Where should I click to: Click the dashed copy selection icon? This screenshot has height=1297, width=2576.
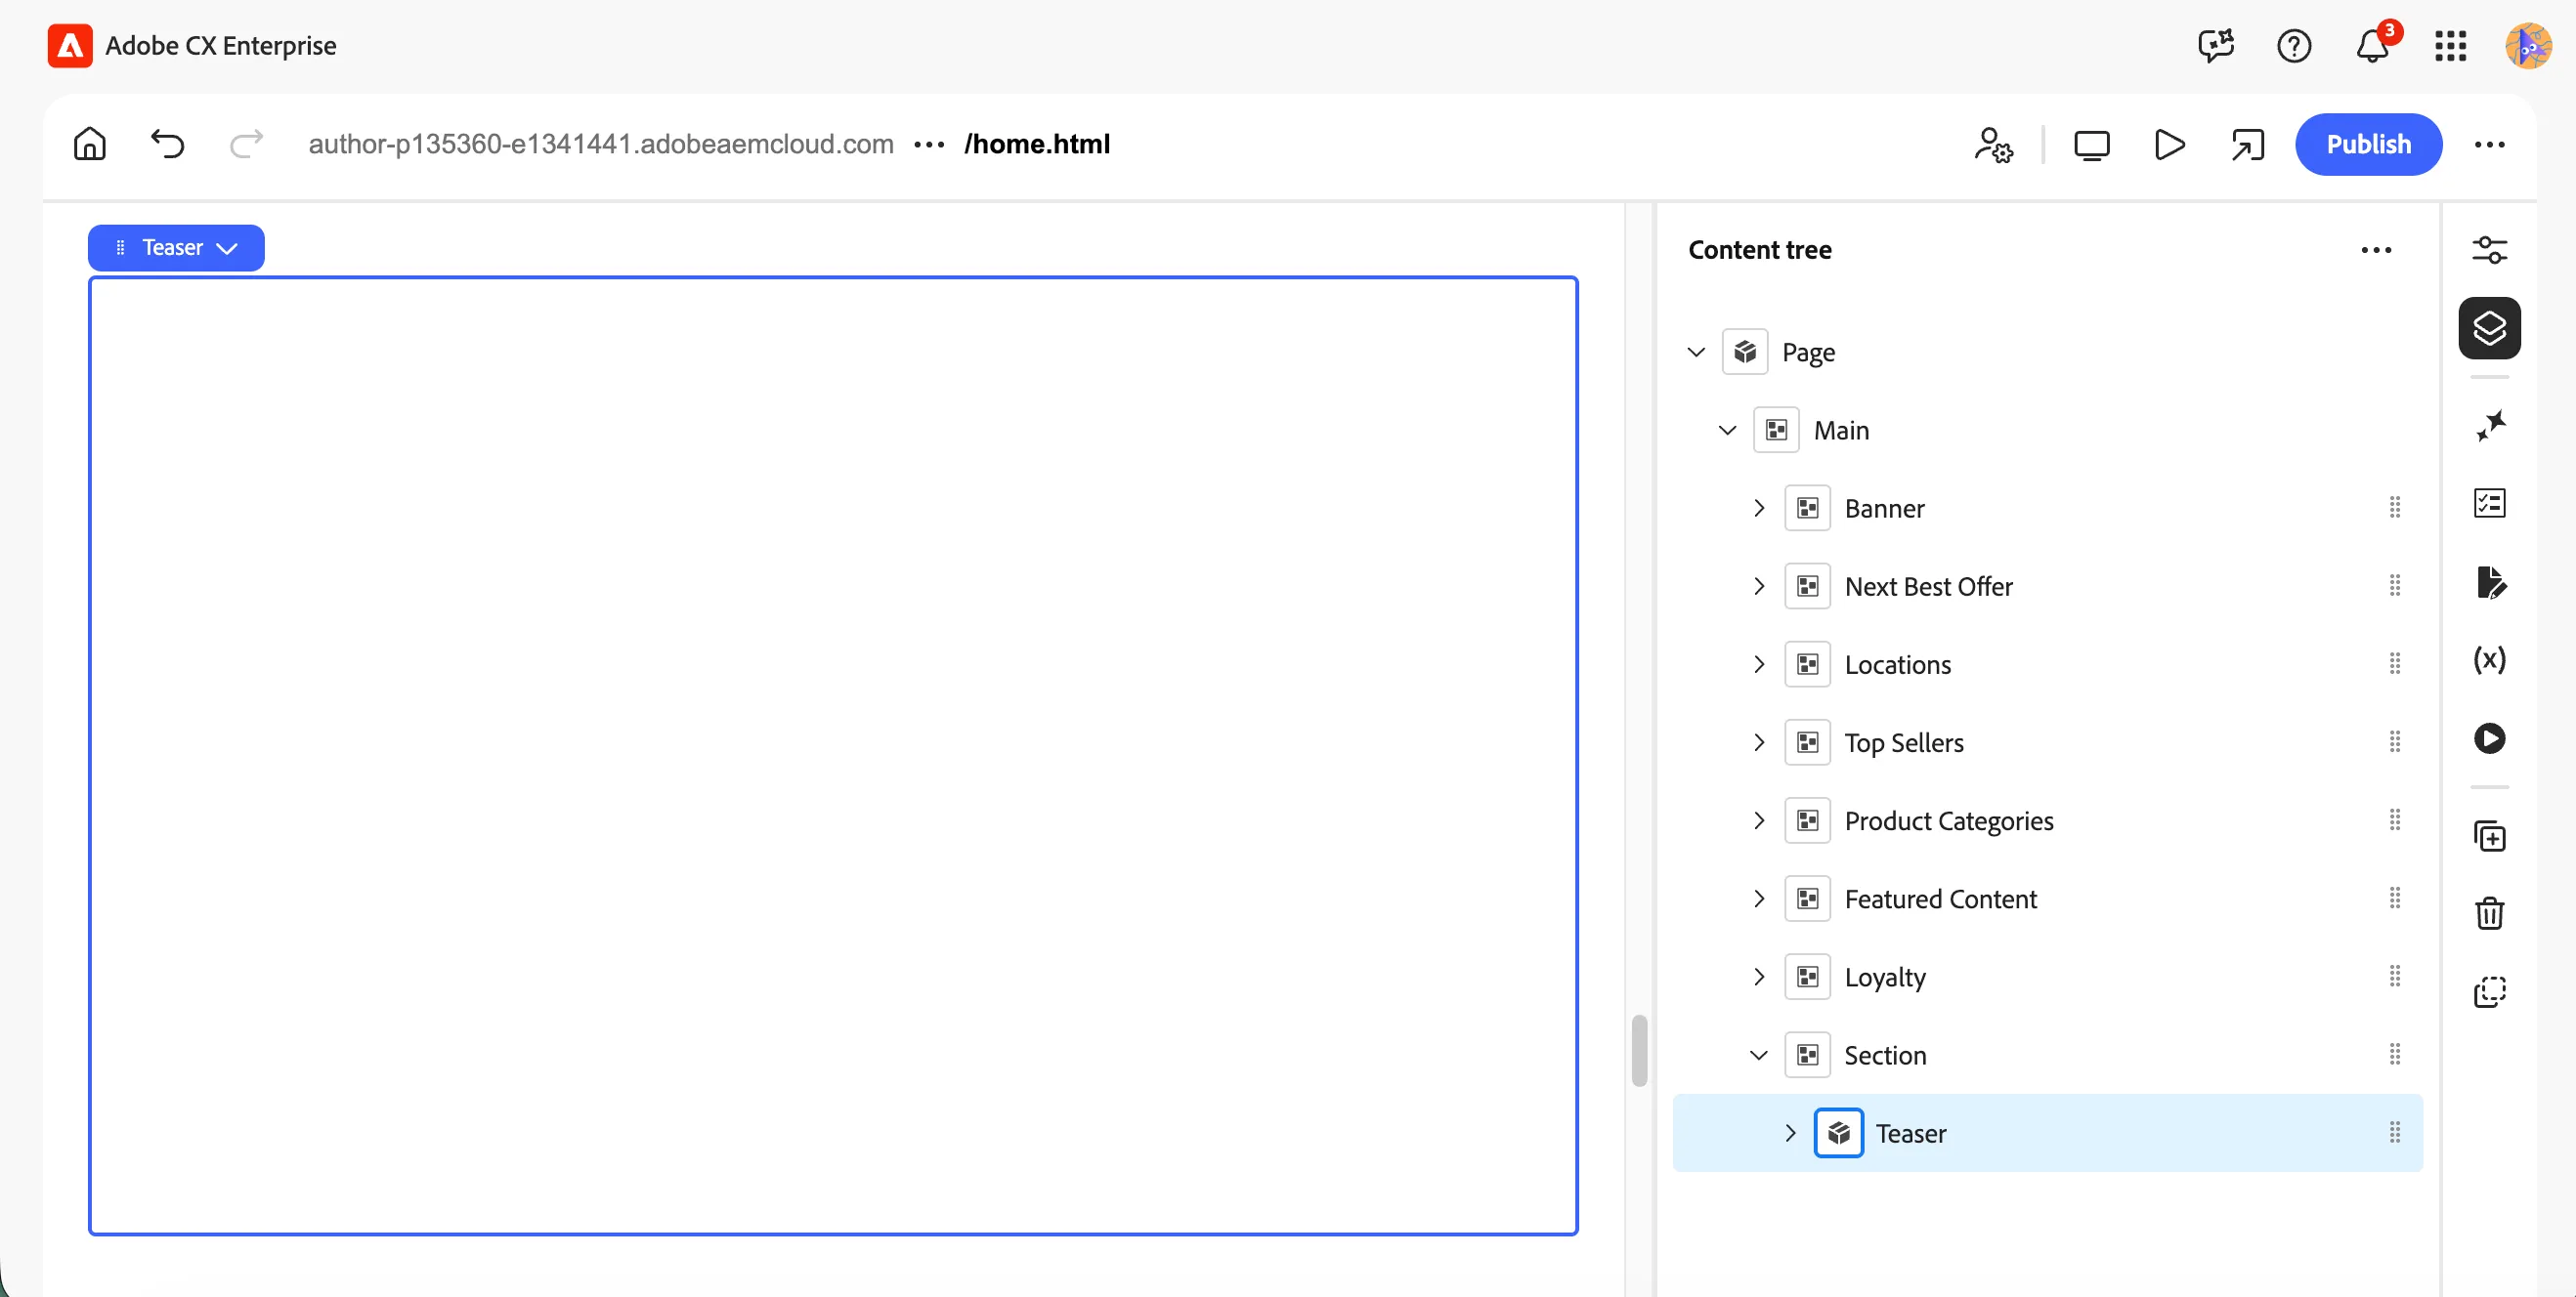point(2489,991)
